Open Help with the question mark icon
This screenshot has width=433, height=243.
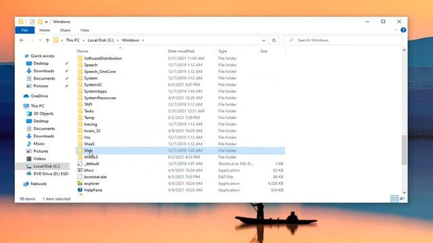tap(403, 30)
